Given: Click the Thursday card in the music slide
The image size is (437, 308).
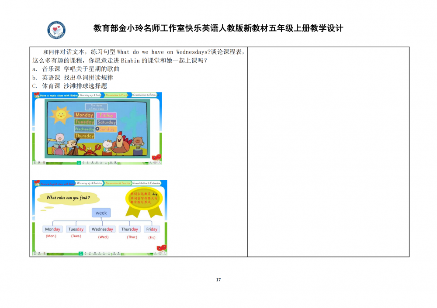Looking at the screenshot, I should pos(84,136).
